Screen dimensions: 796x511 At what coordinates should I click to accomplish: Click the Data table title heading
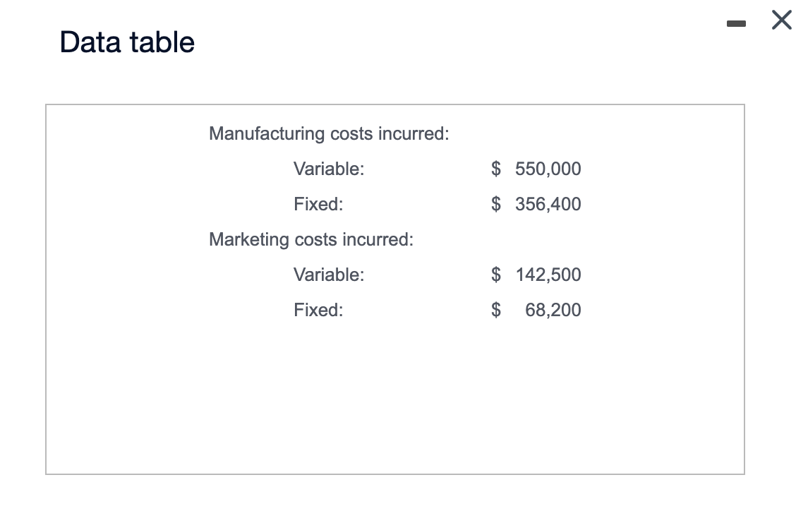128,42
